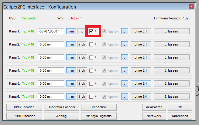Switch Kanal3 unit to inch
The image size is (199, 125).
[82, 57]
